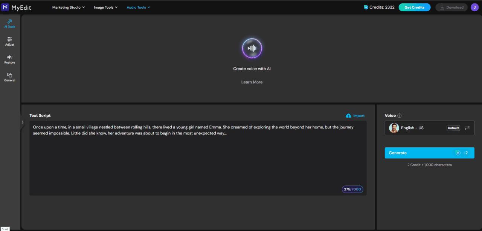The height and width of the screenshot is (231, 482).
Task: Click the swap voice arrows icon
Action: [467, 128]
